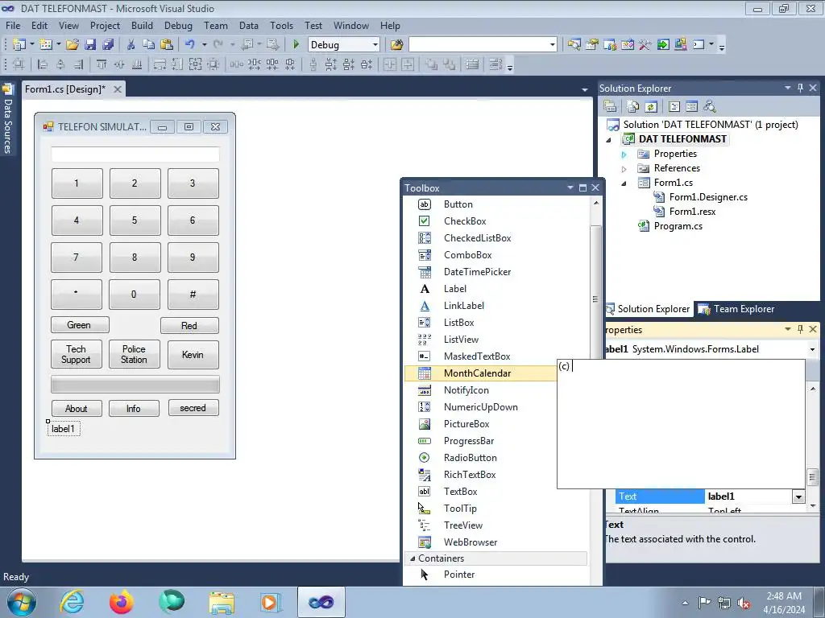
Task: Click the Windows Start orb
Action: click(22, 602)
